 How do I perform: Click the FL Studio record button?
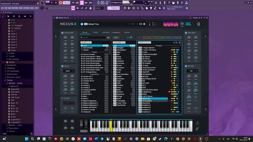[60, 3]
